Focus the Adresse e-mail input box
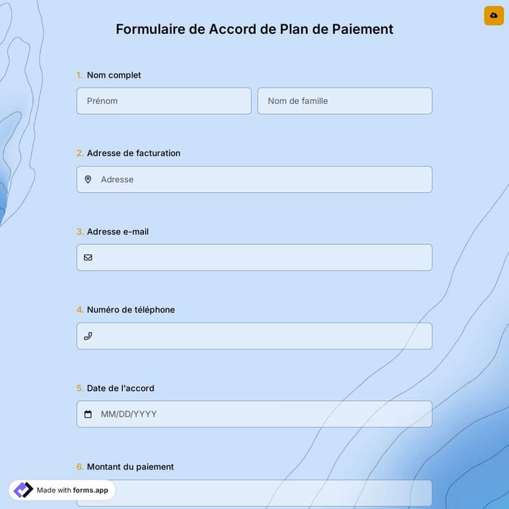The image size is (509, 509). 261,258
